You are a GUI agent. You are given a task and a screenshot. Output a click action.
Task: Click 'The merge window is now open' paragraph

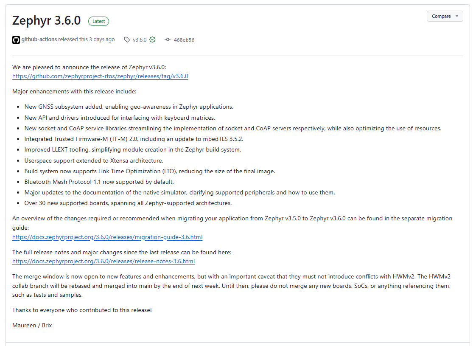click(x=232, y=286)
